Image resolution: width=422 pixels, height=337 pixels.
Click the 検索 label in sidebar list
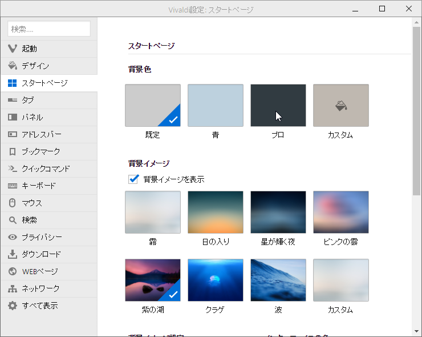click(29, 220)
